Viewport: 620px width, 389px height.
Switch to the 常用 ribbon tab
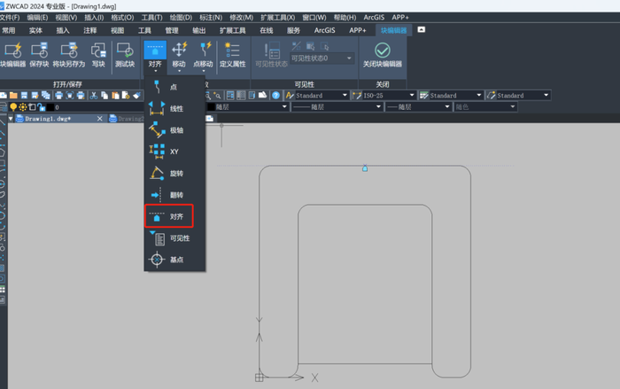click(x=8, y=30)
